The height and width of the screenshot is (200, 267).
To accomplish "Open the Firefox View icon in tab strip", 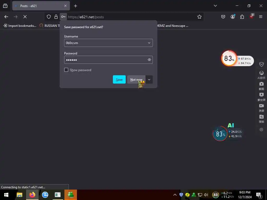I will click(5, 6).
